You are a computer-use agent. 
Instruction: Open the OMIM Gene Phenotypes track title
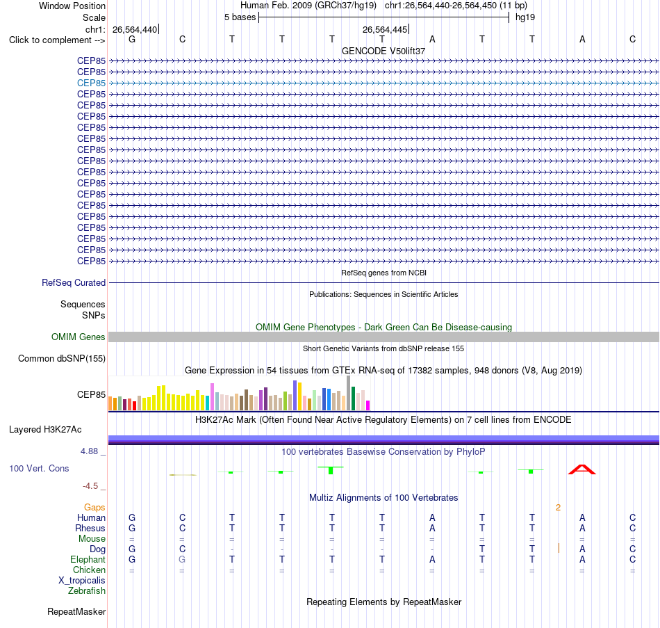tap(383, 327)
